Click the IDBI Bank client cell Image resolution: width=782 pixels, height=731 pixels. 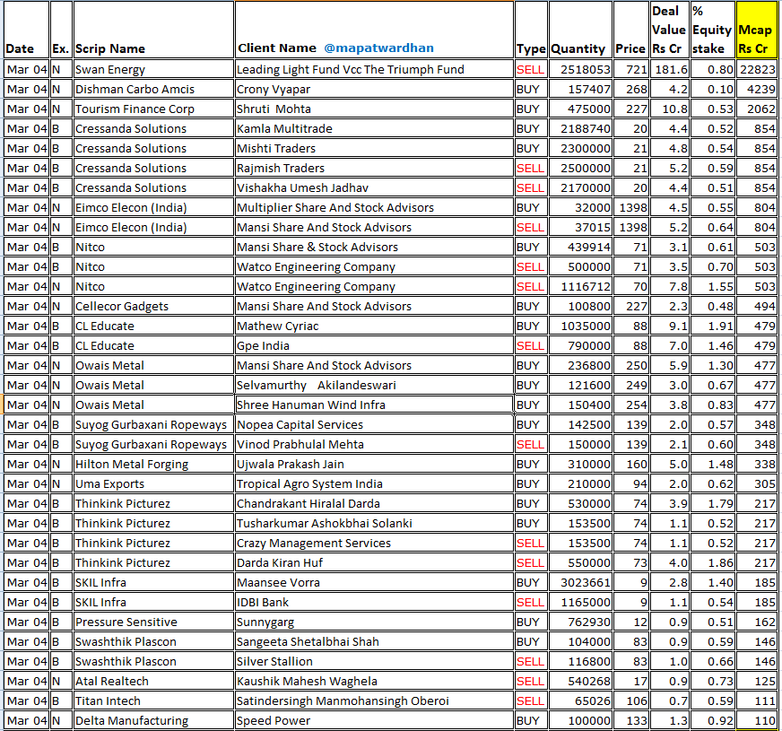pyautogui.click(x=374, y=603)
